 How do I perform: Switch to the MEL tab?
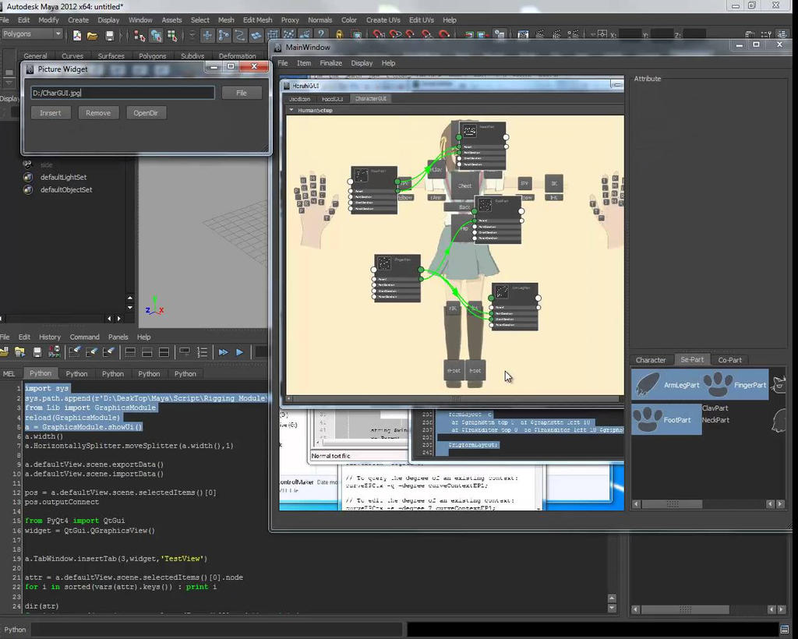click(x=9, y=373)
